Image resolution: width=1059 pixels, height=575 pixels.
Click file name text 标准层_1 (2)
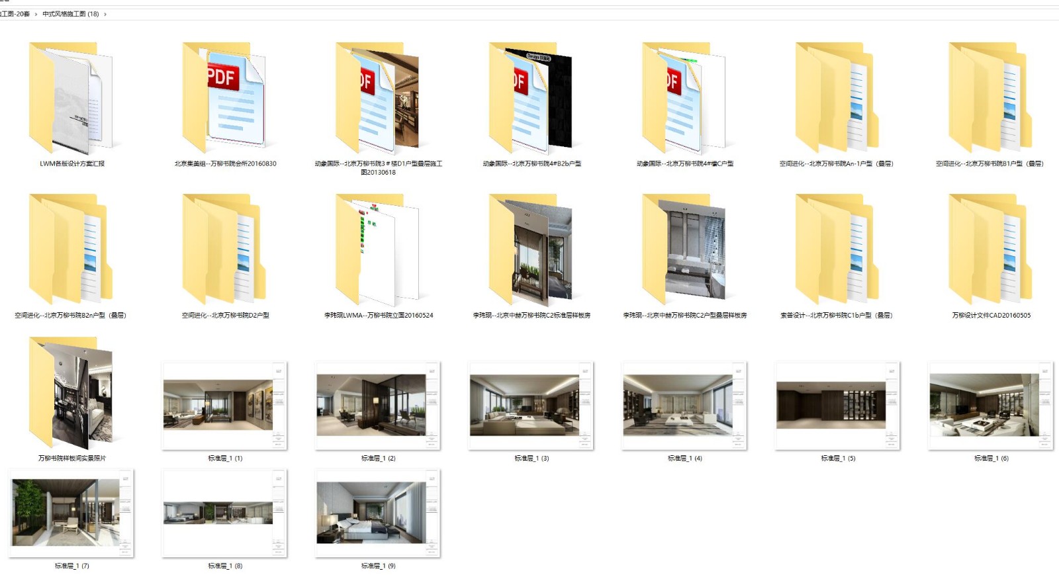tap(378, 458)
